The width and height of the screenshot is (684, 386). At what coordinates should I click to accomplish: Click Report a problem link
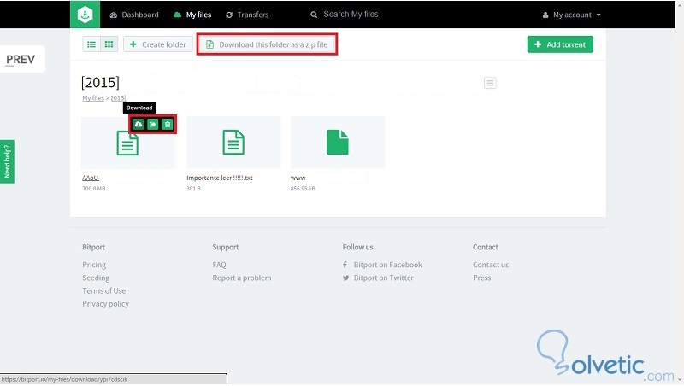pyautogui.click(x=242, y=278)
